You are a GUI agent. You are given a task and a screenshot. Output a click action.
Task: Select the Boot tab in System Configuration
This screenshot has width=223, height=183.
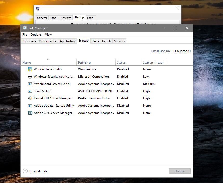pyautogui.click(x=53, y=18)
